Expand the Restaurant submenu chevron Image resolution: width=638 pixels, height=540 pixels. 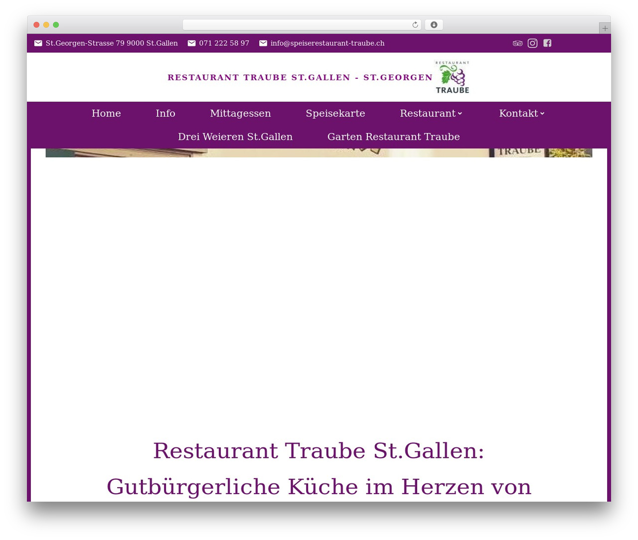click(x=460, y=114)
